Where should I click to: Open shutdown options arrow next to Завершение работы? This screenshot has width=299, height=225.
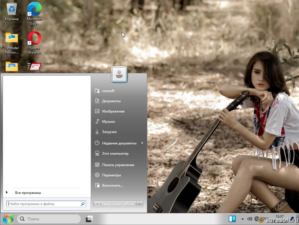[140, 204]
